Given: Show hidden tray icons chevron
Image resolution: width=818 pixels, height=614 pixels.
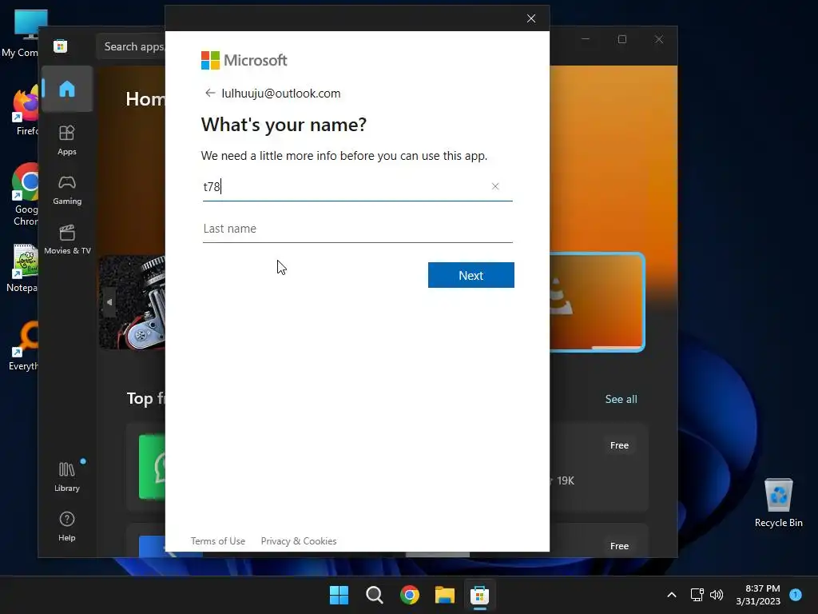Looking at the screenshot, I should point(672,595).
